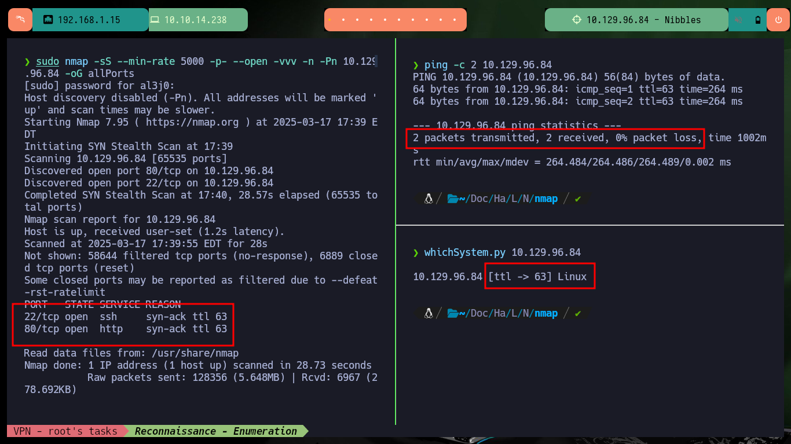Open the power menu icon
Screen dimensions: 791x444
778,20
